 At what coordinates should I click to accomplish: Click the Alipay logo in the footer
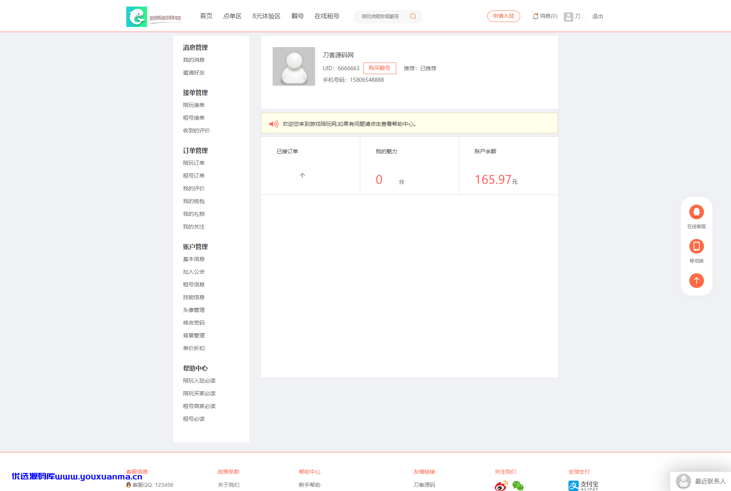pos(583,486)
